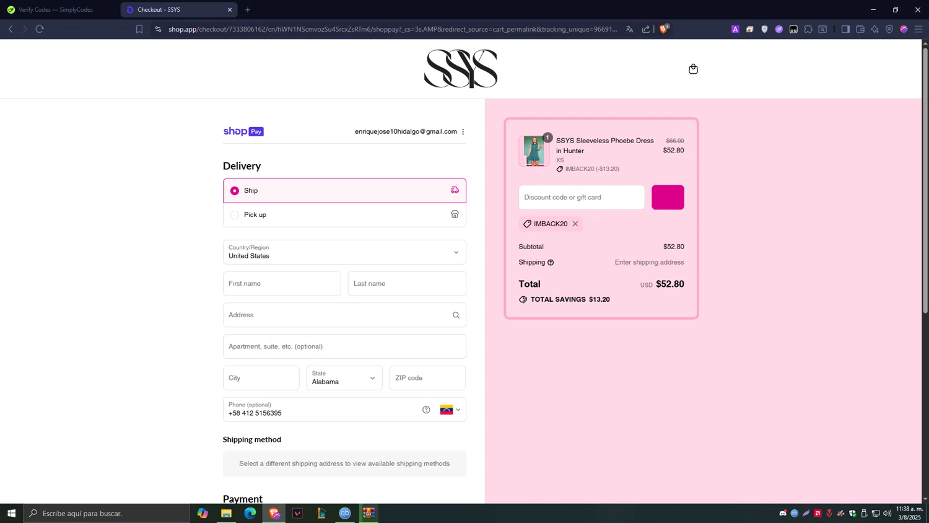Click the Ship delivery truck icon
Screen dimensions: 929x523
(x=455, y=190)
